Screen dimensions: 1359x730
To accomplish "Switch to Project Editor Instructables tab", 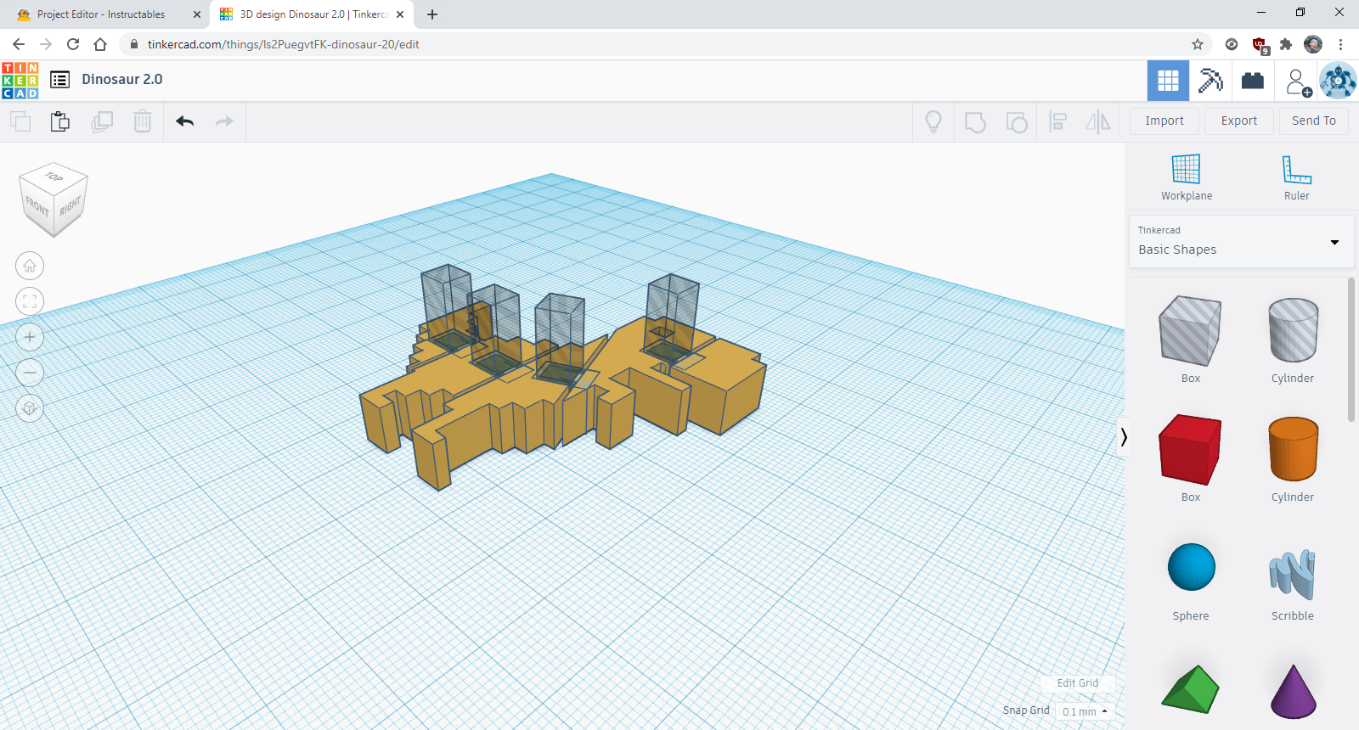I will tap(101, 14).
